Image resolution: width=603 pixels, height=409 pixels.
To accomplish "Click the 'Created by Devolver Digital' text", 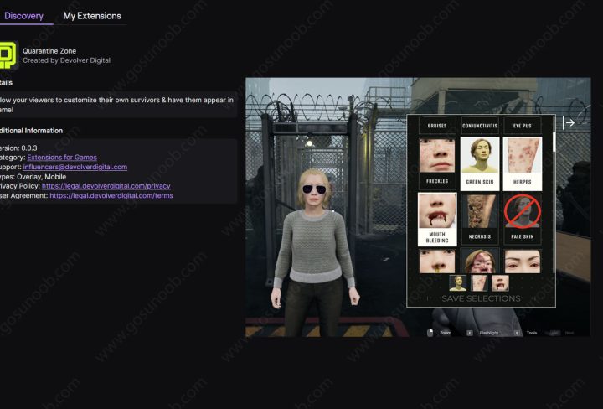I will (66, 60).
